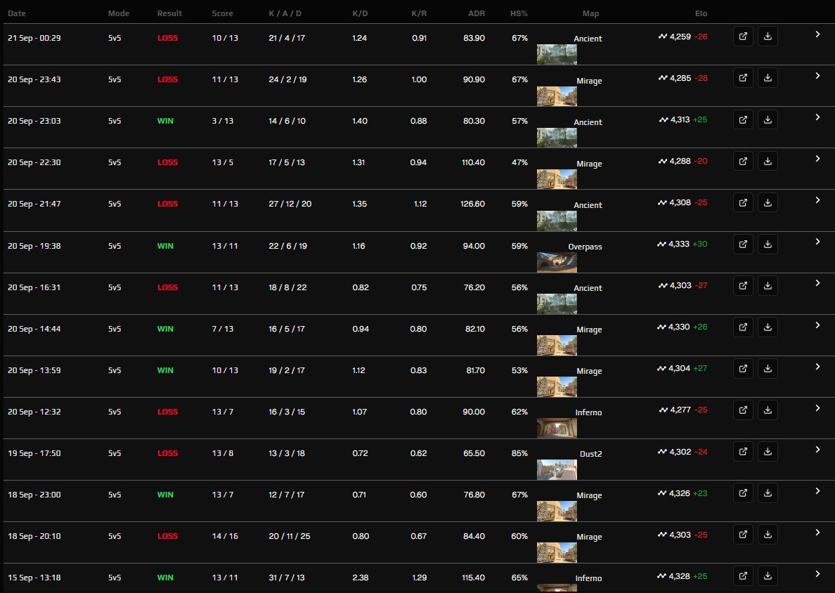Download demo for 15 Sep 13:18 match

(768, 577)
